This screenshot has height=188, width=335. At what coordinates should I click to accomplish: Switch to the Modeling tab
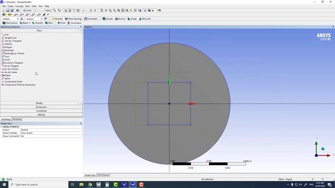tap(17, 119)
